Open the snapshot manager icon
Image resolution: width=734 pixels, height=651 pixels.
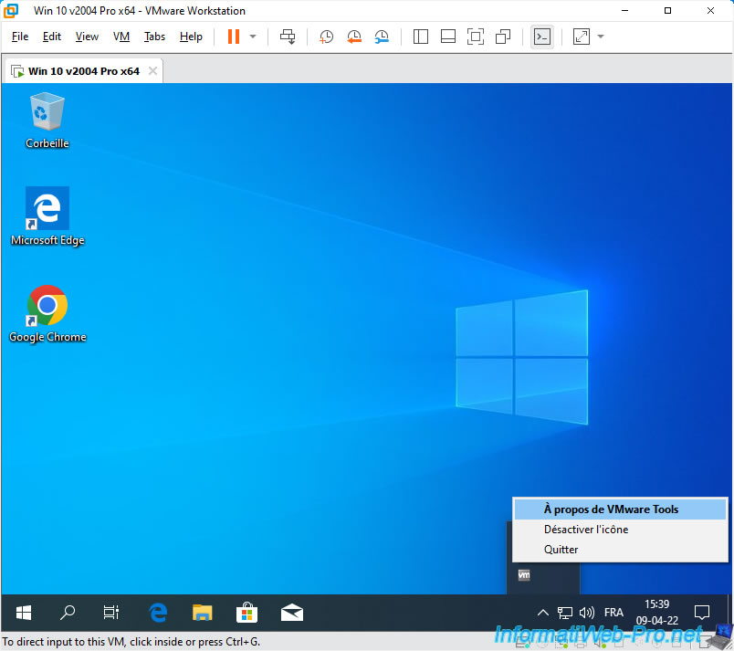(x=382, y=37)
